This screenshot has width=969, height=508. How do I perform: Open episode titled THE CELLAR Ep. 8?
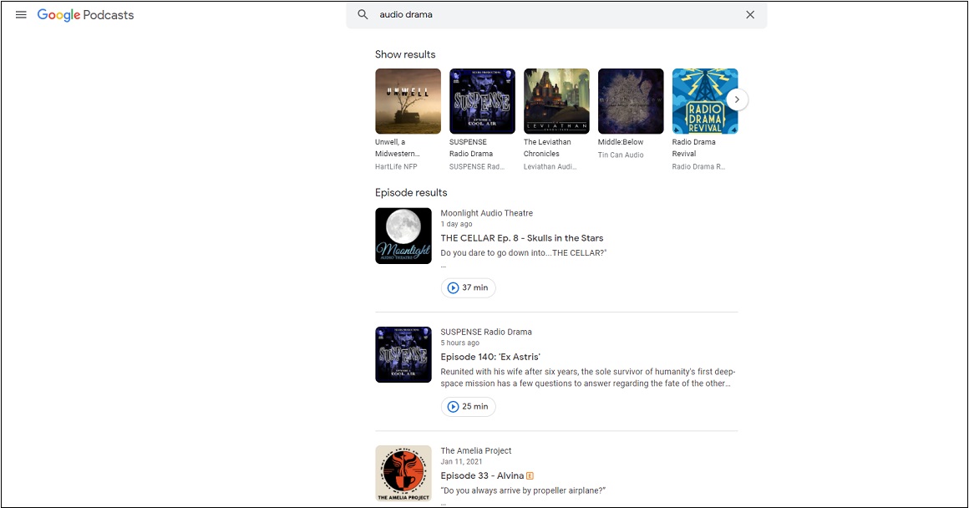pyautogui.click(x=521, y=238)
